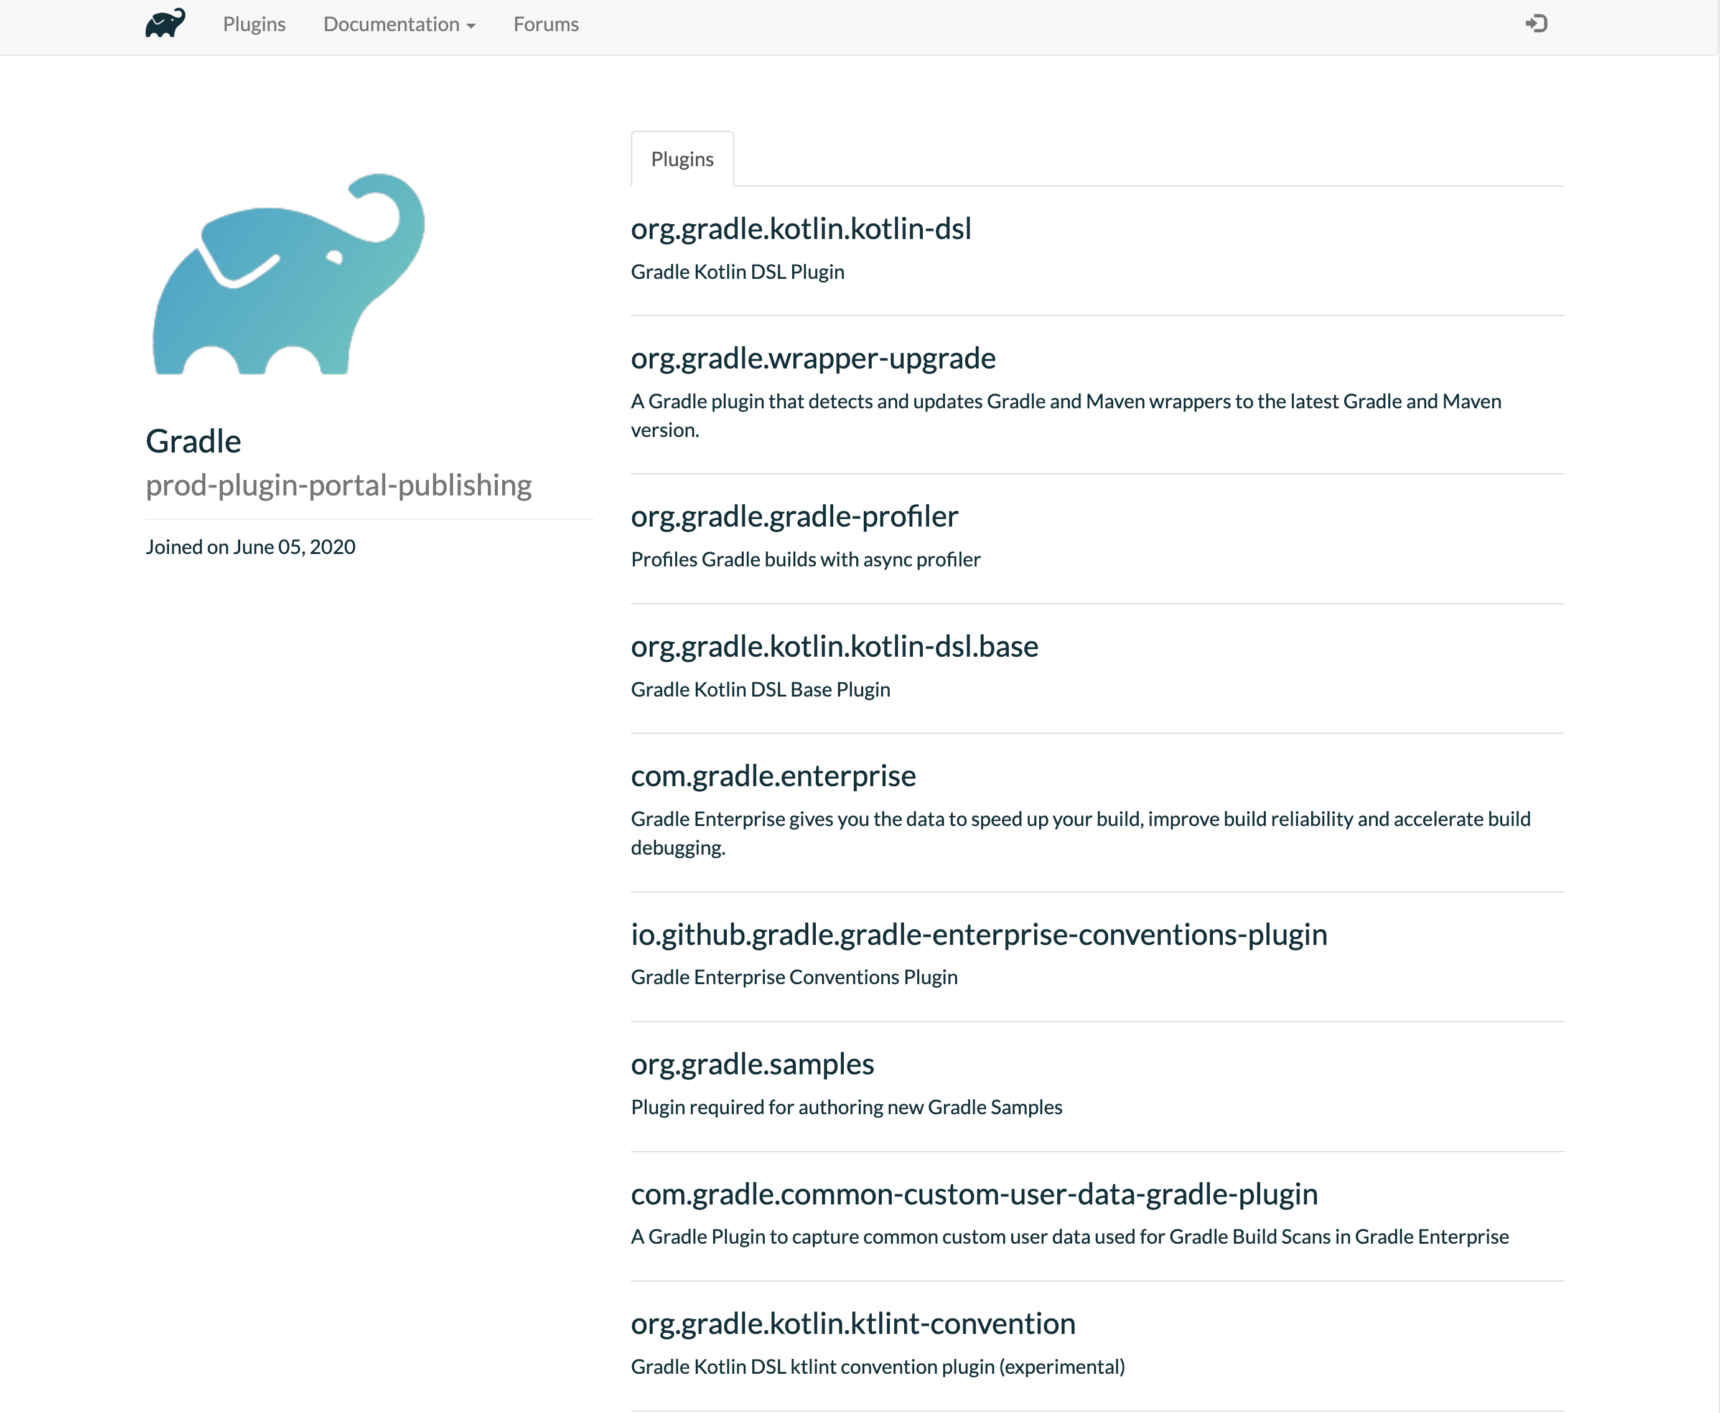Open the gradle-enterprise-conventions-plugin page
The image size is (1720, 1413).
(x=979, y=934)
